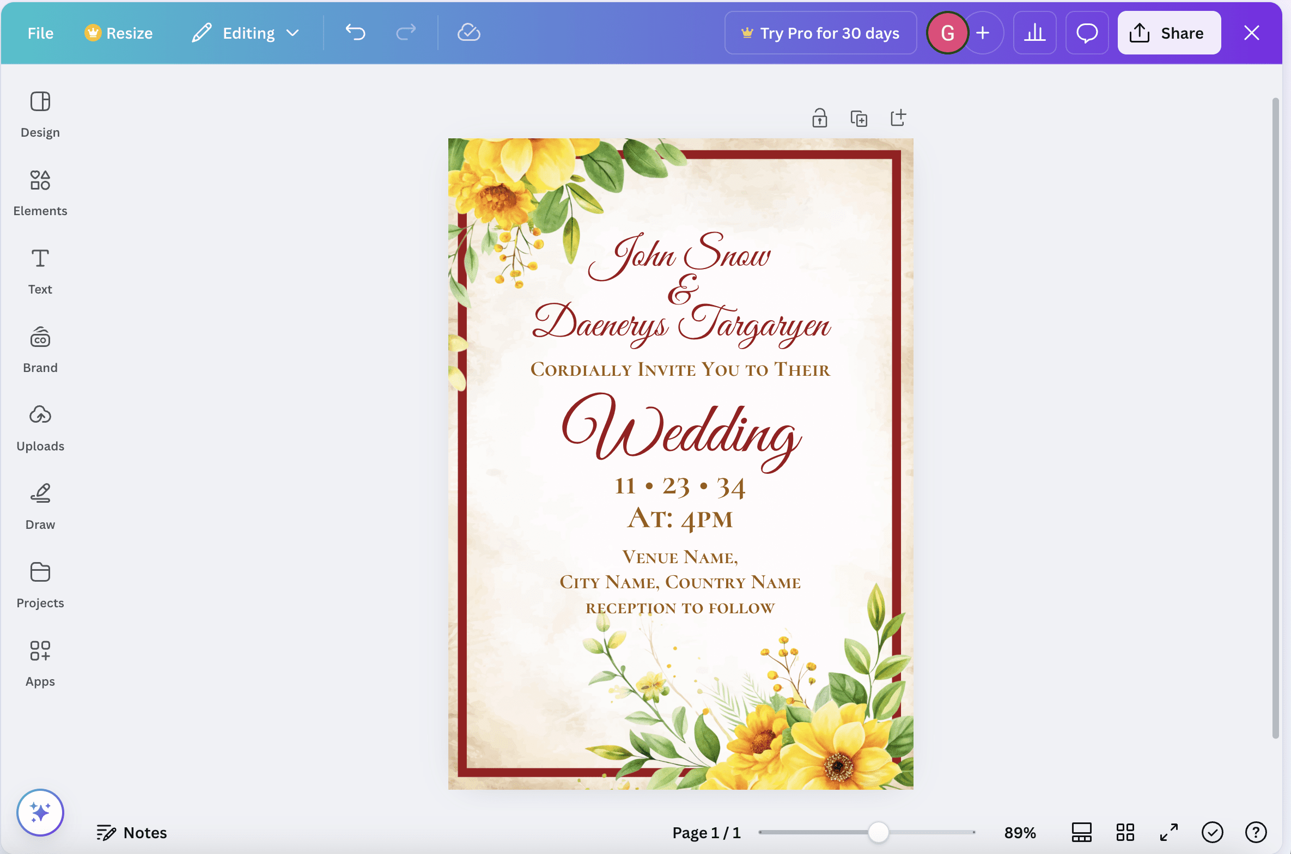
Task: Toggle the grid view of pages
Action: (x=1125, y=832)
